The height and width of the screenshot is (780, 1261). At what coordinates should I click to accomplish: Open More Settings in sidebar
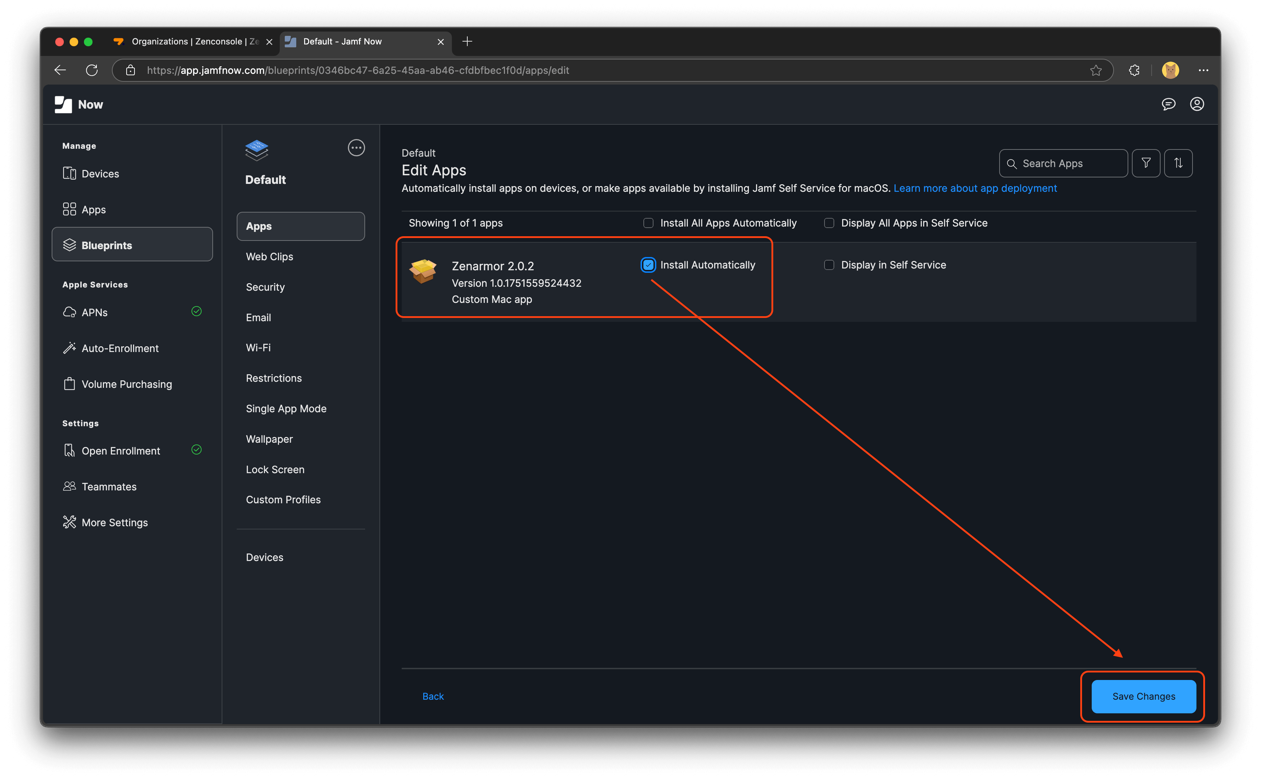pyautogui.click(x=114, y=522)
